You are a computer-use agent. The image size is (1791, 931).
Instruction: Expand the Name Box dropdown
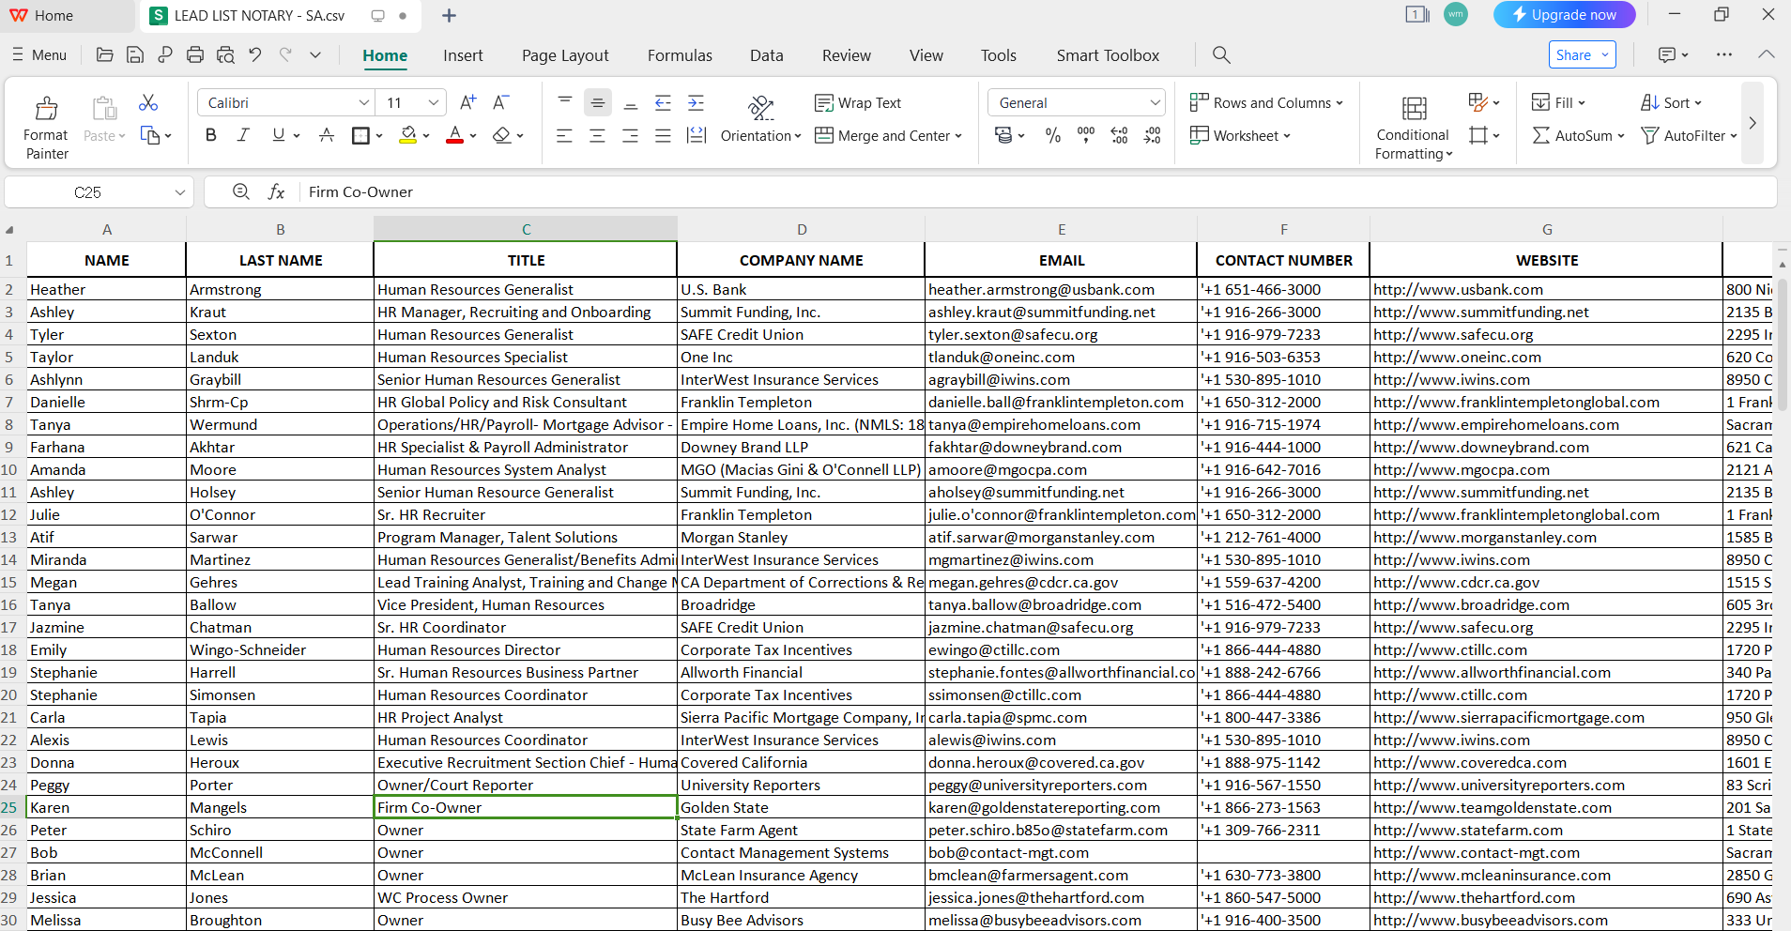[x=179, y=192]
